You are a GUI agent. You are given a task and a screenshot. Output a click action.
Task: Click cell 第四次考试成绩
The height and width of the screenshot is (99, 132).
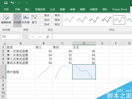[21, 63]
